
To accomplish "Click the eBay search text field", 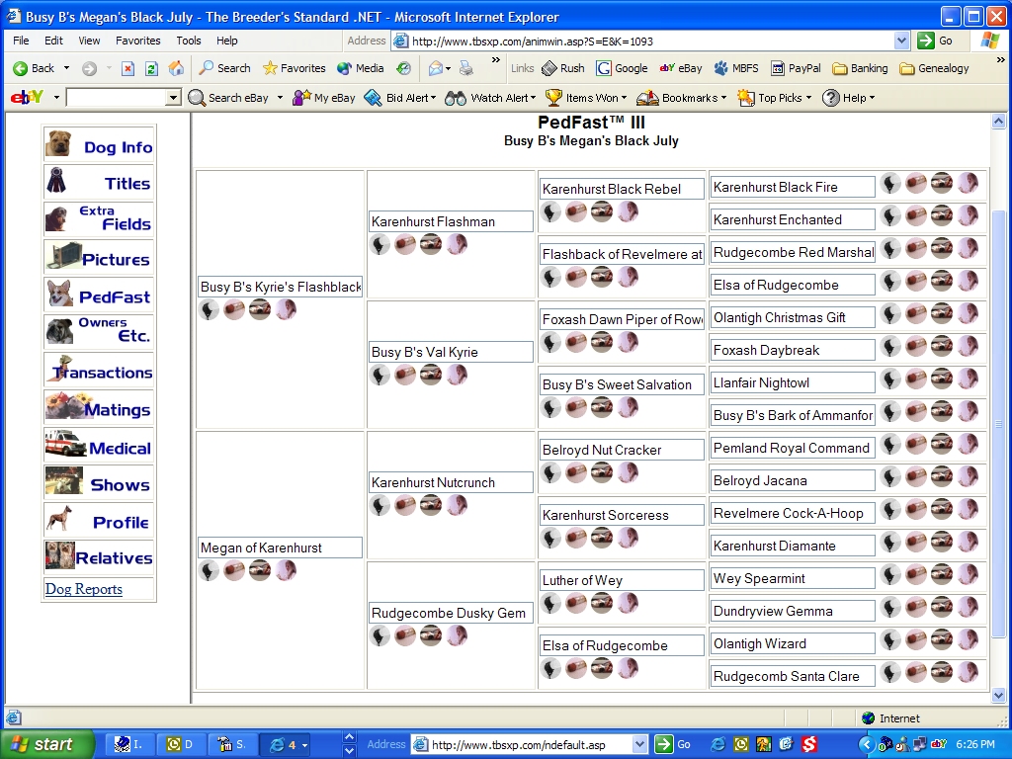I will coord(117,98).
